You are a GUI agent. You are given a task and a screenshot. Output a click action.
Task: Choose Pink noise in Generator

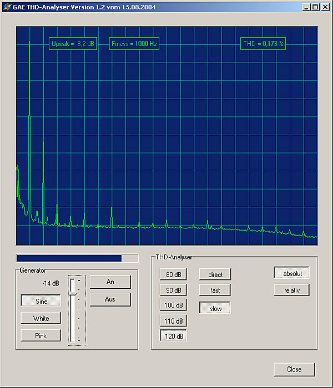pyautogui.click(x=41, y=335)
